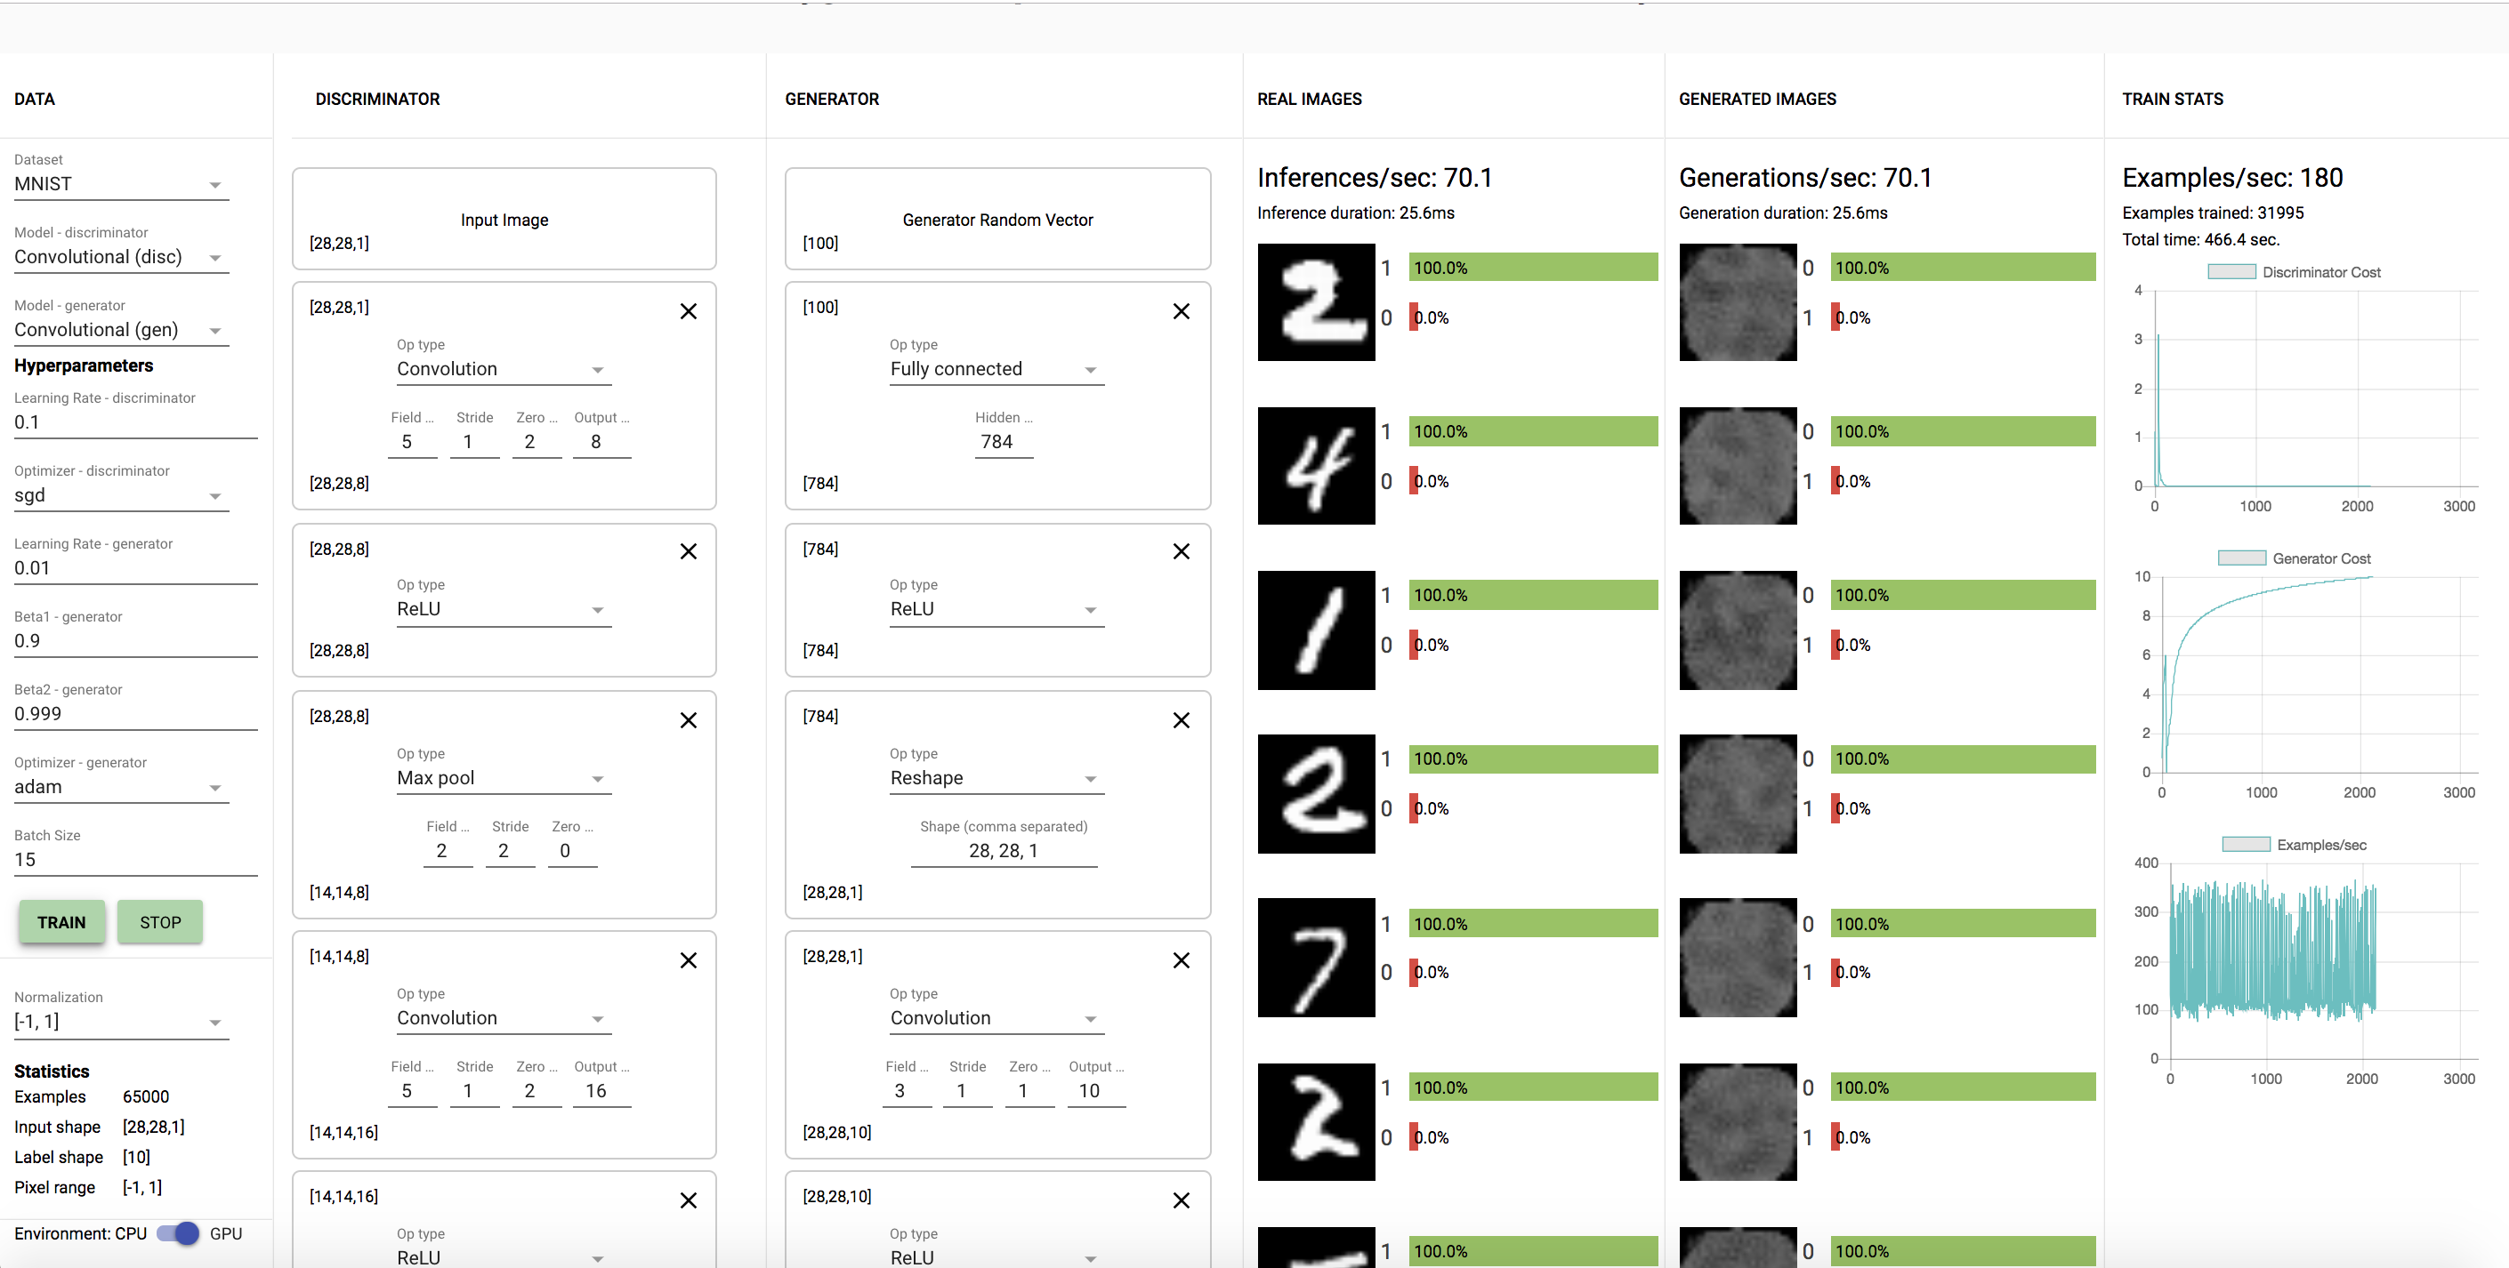The height and width of the screenshot is (1268, 2509).
Task: Open the Dataset MNIST dropdown
Action: [121, 185]
